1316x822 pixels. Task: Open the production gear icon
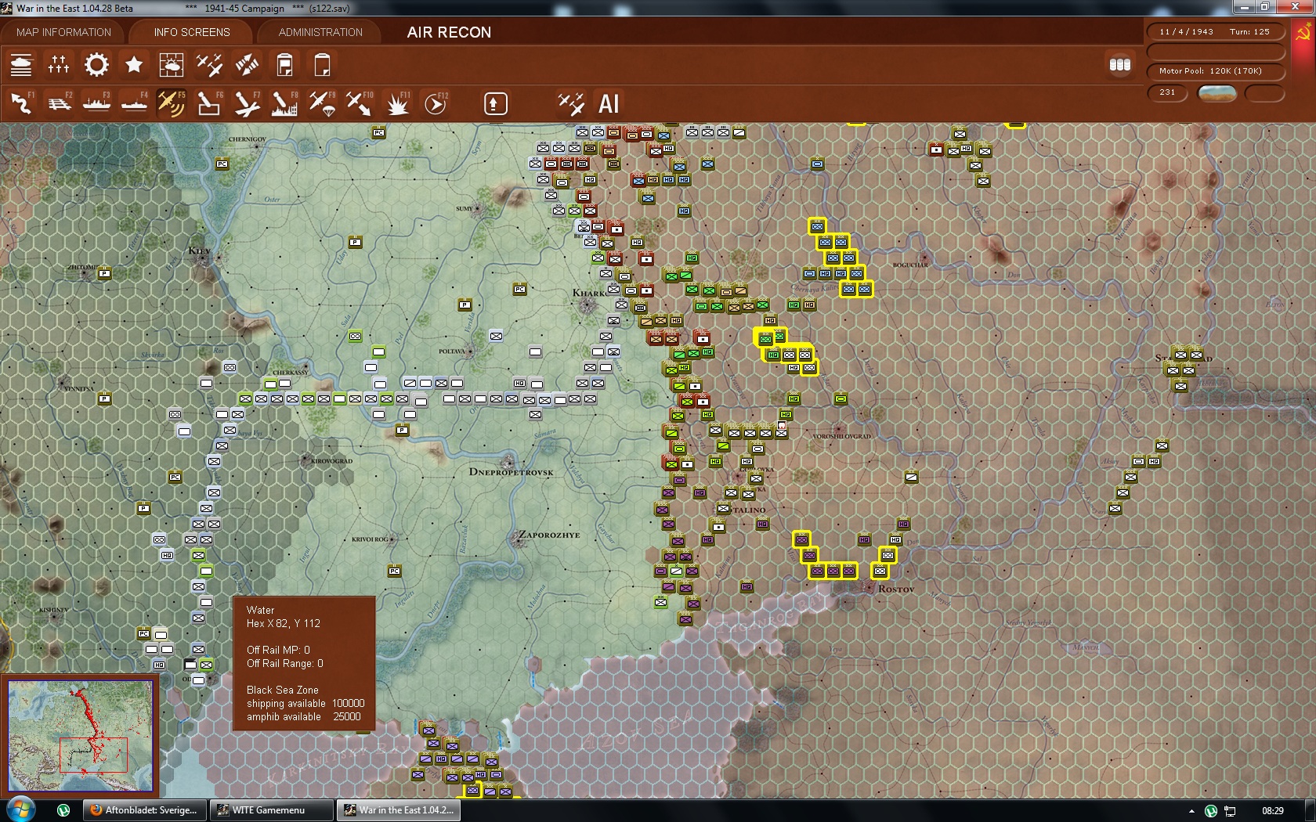[x=96, y=65]
